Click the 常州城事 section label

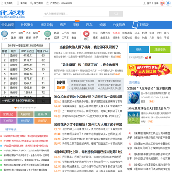pyautogui.click(x=61, y=85)
